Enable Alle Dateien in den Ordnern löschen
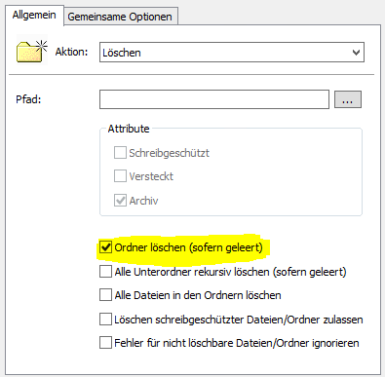Image resolution: width=385 pixels, height=377 pixels. [x=105, y=295]
